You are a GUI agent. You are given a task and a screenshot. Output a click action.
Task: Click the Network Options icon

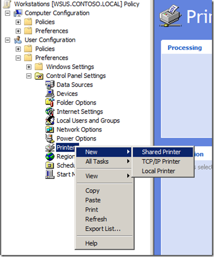pos(50,129)
